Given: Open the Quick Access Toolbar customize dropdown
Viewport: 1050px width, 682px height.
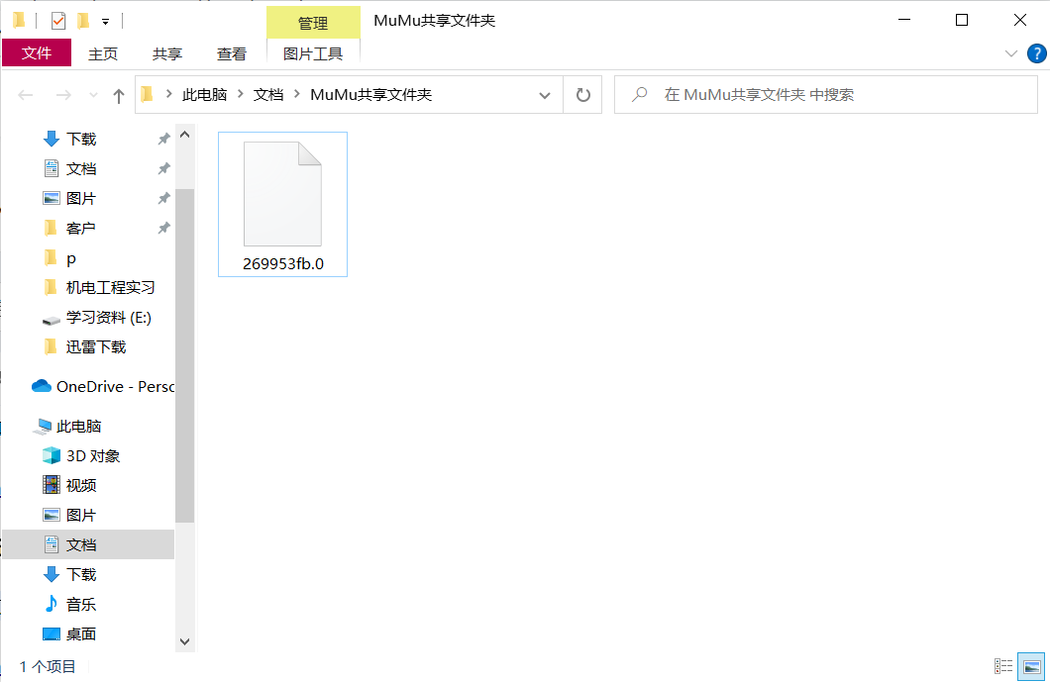Looking at the screenshot, I should (106, 21).
